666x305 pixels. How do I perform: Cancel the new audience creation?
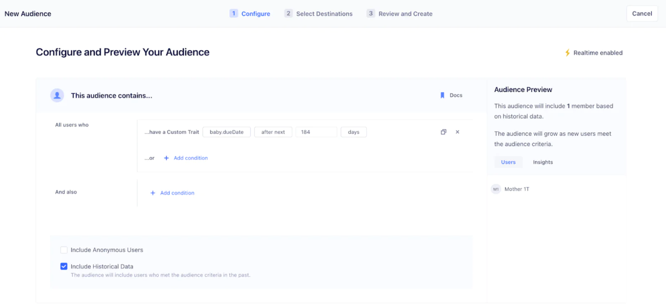[x=642, y=13]
